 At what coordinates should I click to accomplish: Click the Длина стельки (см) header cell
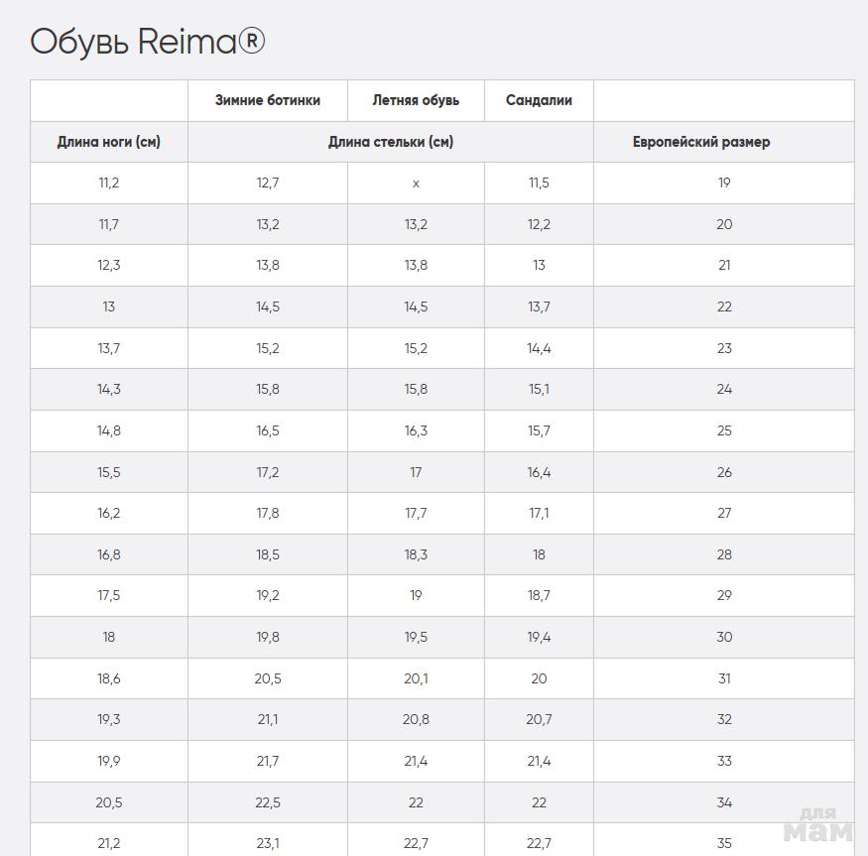click(391, 142)
